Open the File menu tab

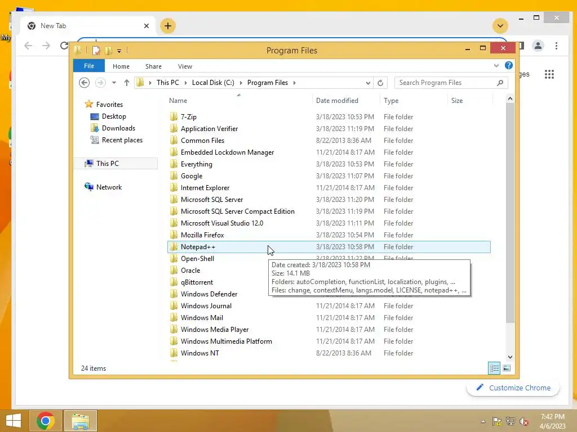point(89,66)
